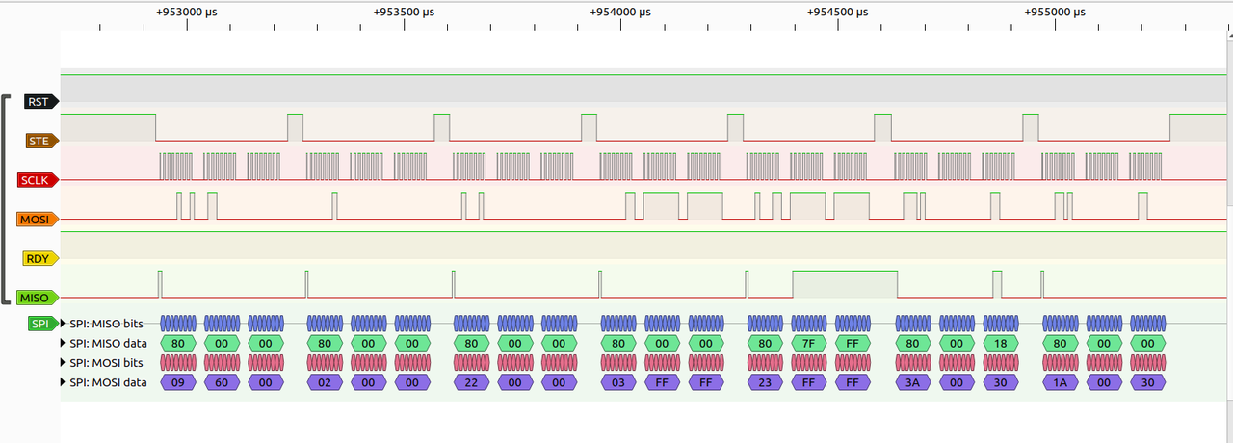Image resolution: width=1233 pixels, height=443 pixels.
Task: Toggle the SPI: MOSI data row arrow
Action: tap(64, 382)
